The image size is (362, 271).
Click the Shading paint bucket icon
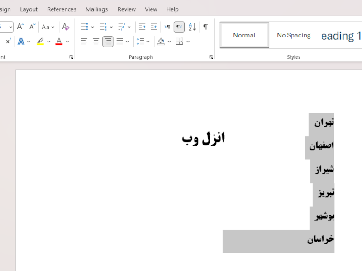click(161, 42)
